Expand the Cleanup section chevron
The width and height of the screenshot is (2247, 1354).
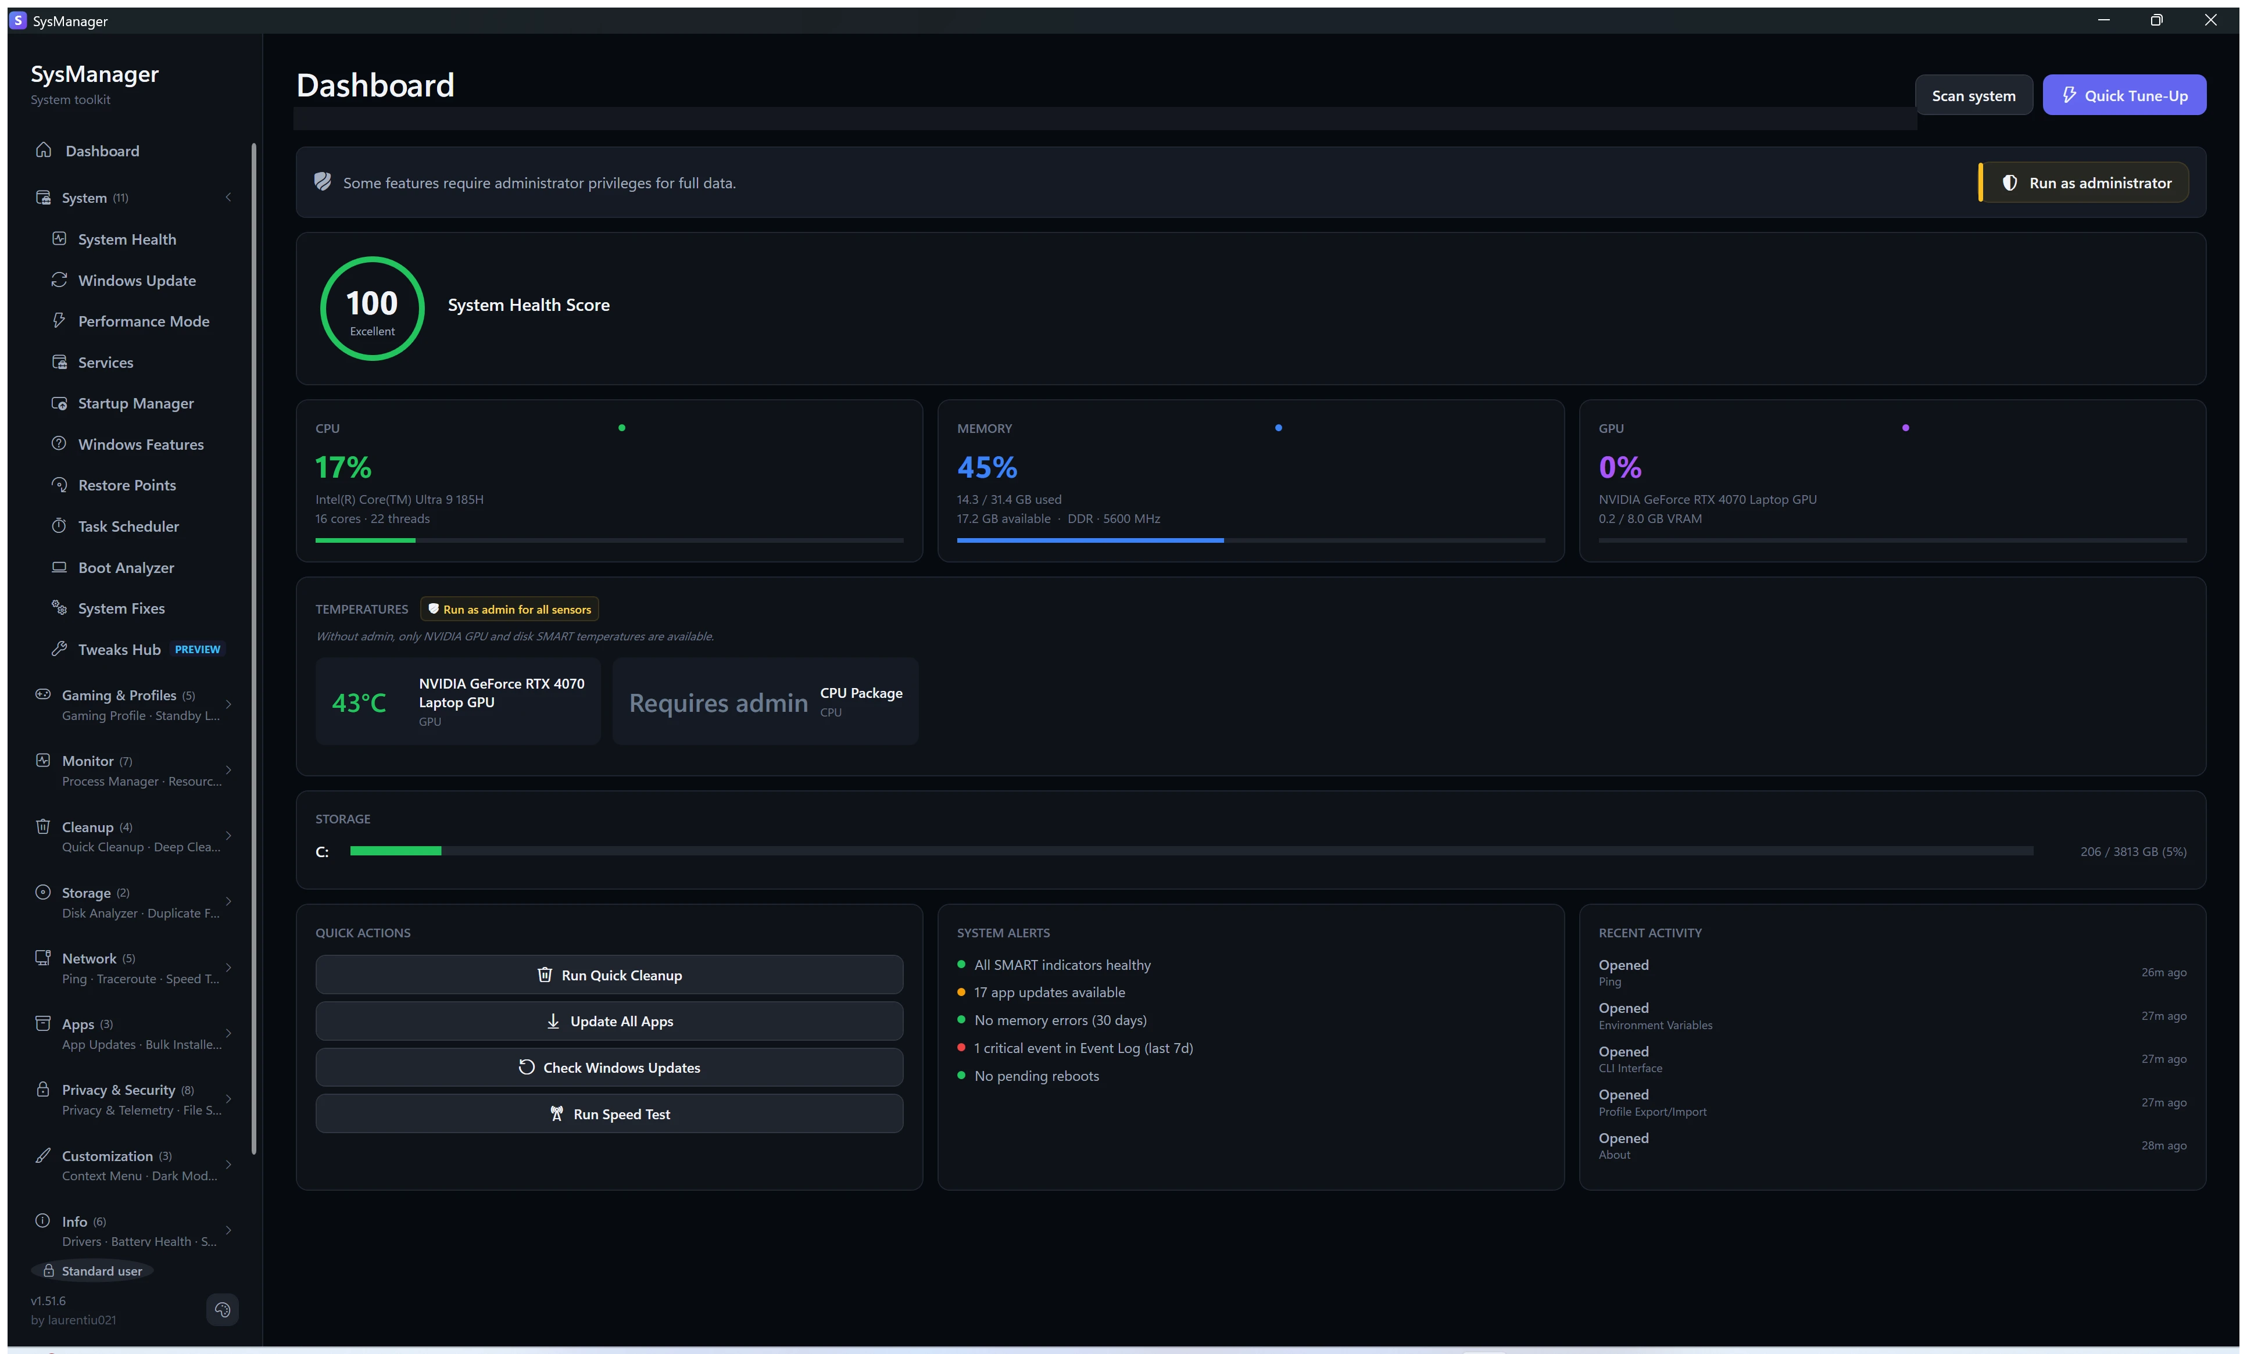click(228, 836)
